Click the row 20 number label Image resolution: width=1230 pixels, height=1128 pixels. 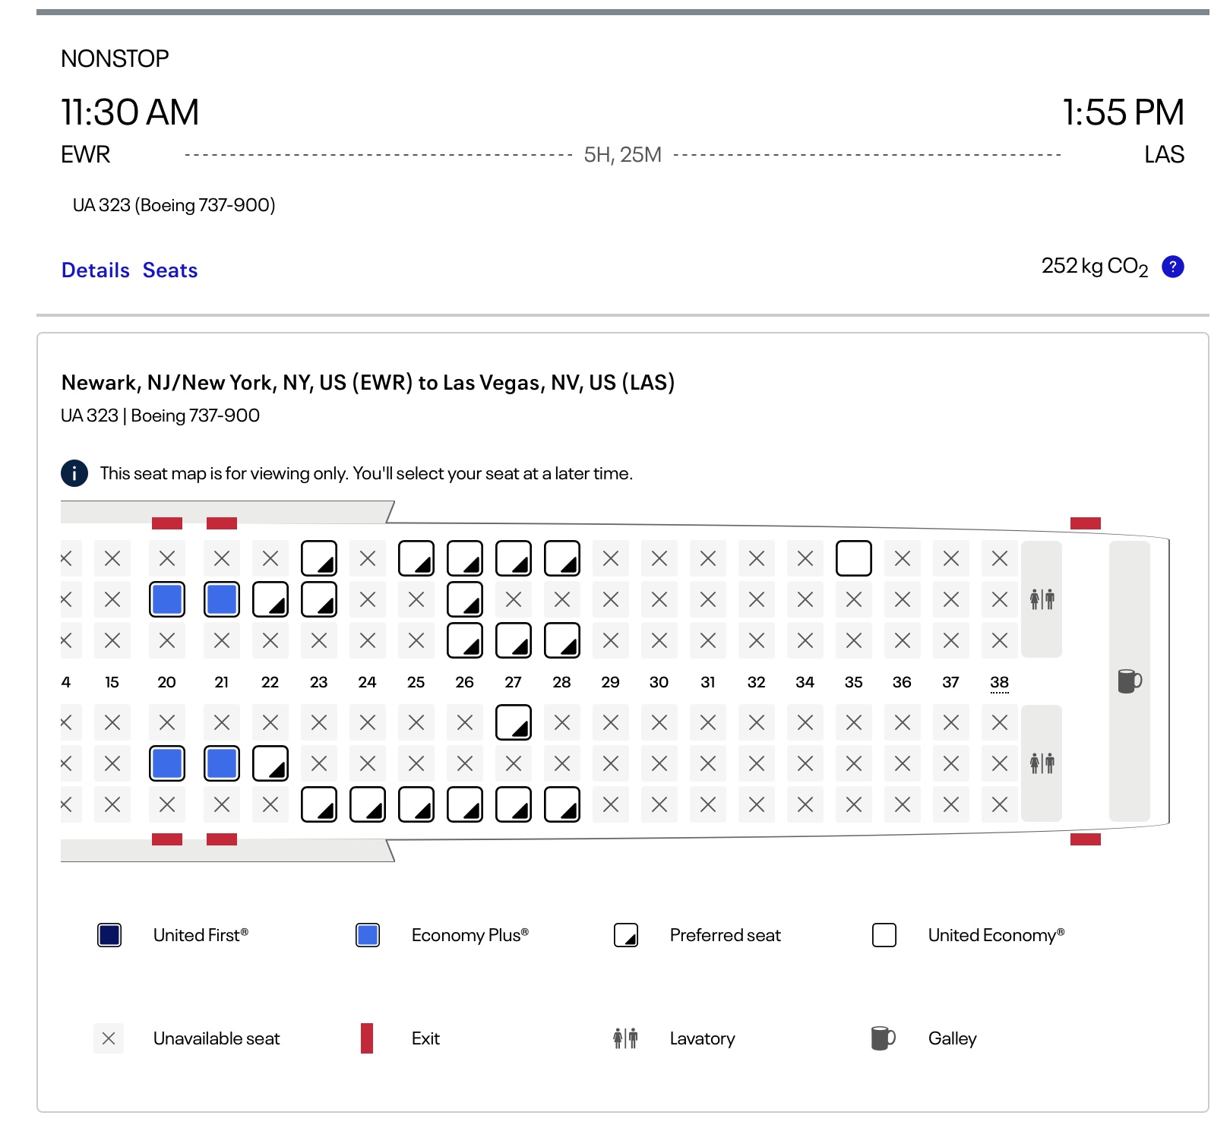167,682
